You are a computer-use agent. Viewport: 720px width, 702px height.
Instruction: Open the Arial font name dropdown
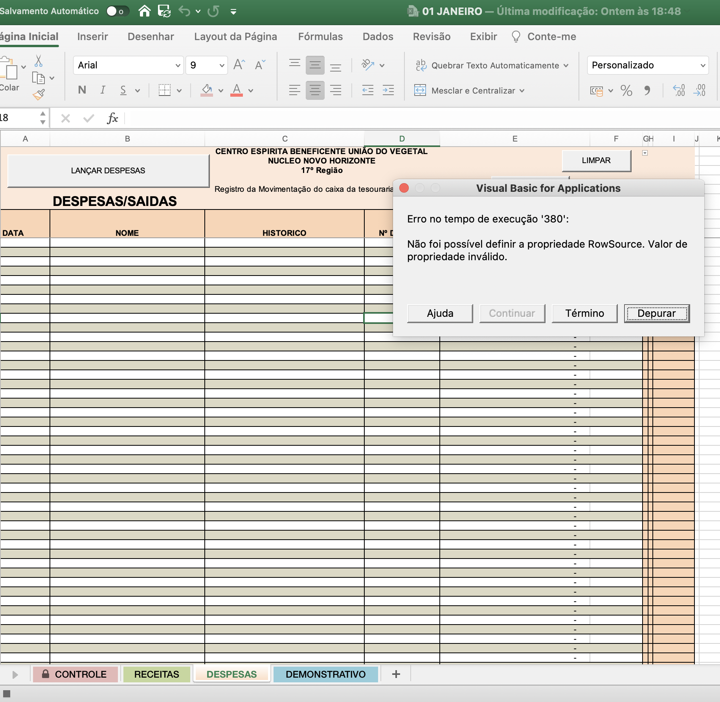[128, 65]
